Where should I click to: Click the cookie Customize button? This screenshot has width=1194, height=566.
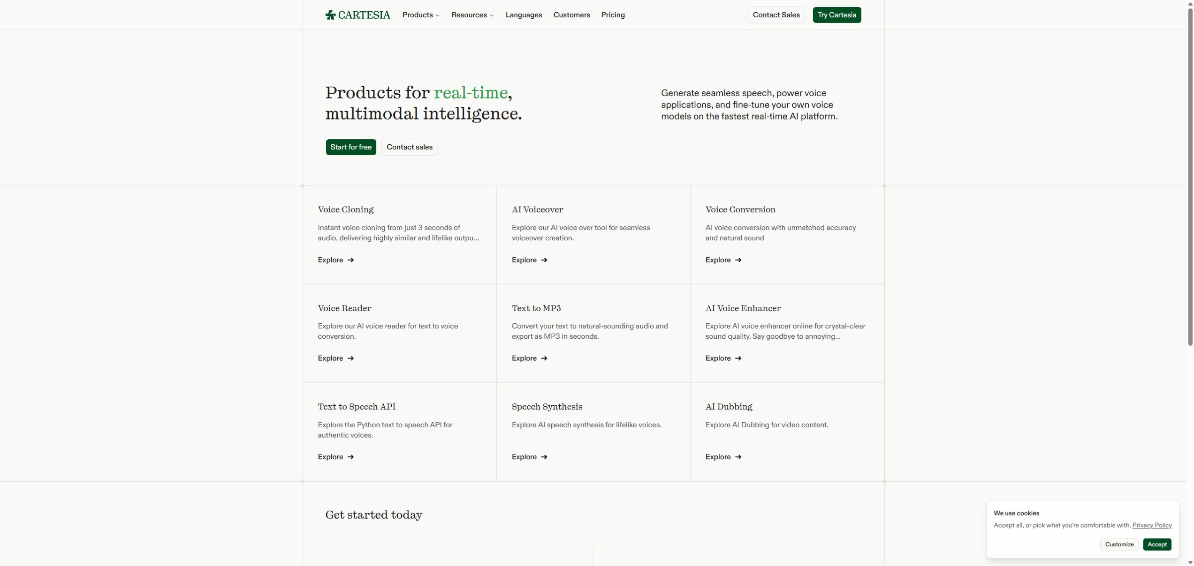tap(1119, 544)
